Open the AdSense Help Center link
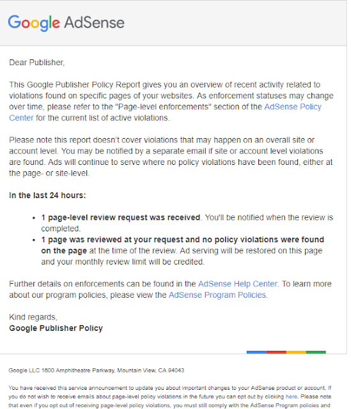Screen dimensions: 351x409 tap(237, 284)
